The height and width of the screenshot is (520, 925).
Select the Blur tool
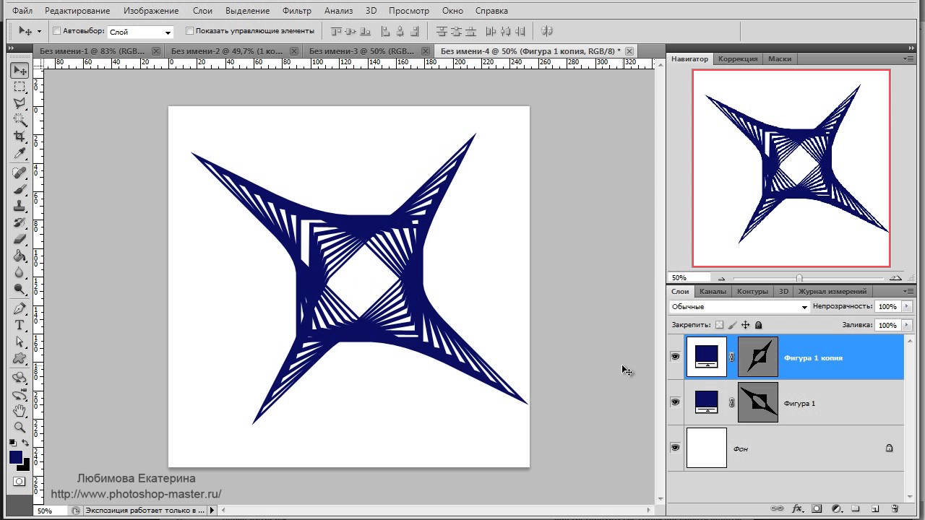(x=20, y=272)
